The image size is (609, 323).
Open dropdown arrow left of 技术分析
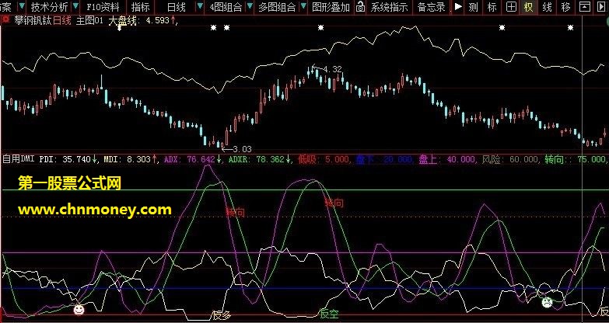pos(22,6)
